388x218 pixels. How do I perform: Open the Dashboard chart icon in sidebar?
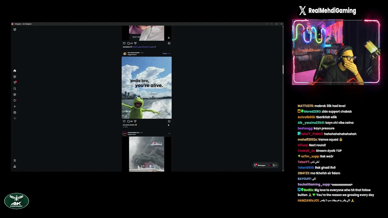(x=15, y=112)
